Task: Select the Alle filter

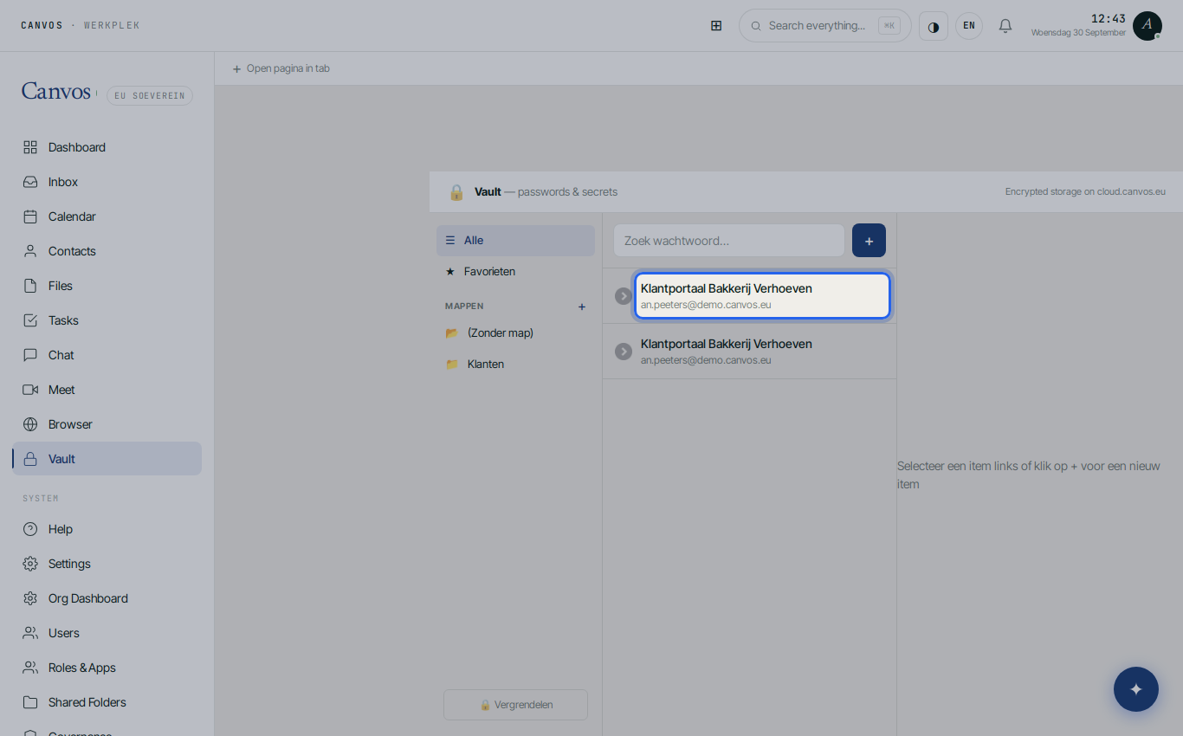Action: click(515, 241)
